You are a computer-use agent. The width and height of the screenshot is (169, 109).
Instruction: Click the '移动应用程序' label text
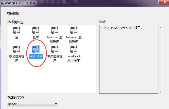[x=17, y=58]
